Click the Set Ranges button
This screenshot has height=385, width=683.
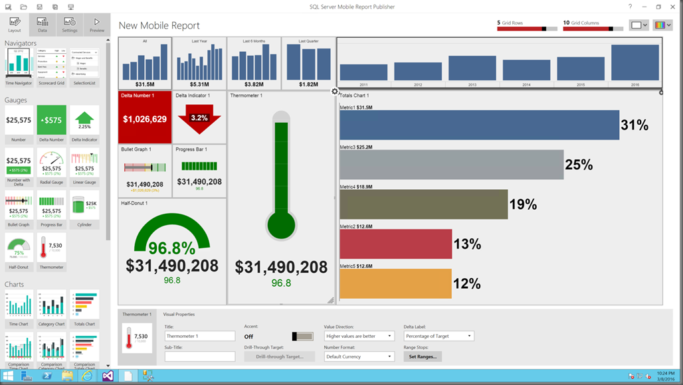pos(423,356)
